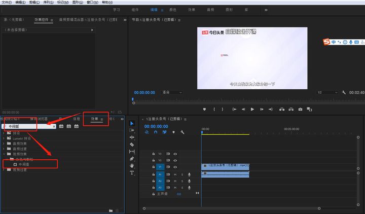Click YUV effects filter icon
This screenshot has height=214, width=365.
(77, 126)
